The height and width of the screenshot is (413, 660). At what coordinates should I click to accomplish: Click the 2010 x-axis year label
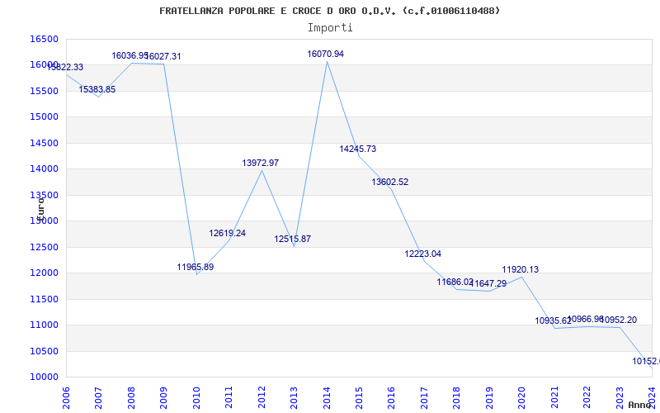click(x=196, y=398)
